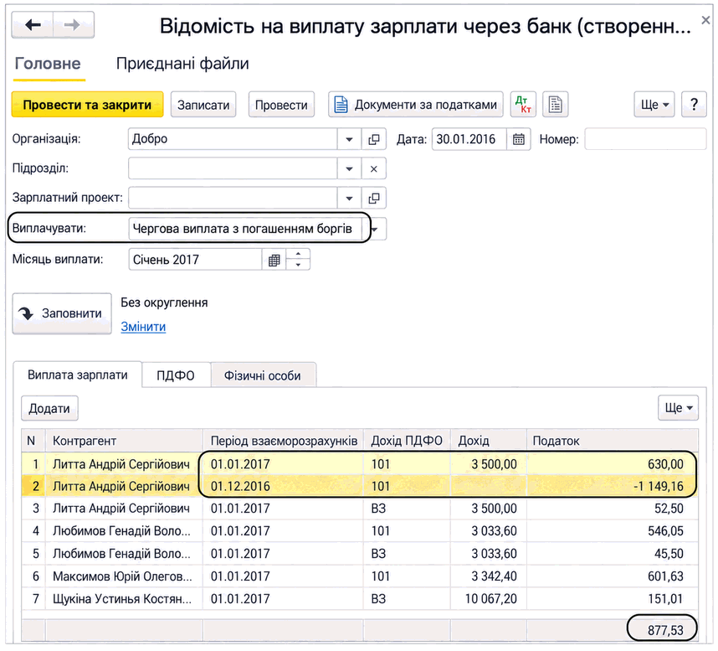Image resolution: width=718 pixels, height=651 pixels.
Task: Click the Період взаєморозрахунків column header
Action: 283,441
